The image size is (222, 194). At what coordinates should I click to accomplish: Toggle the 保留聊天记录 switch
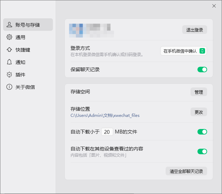[202, 70]
